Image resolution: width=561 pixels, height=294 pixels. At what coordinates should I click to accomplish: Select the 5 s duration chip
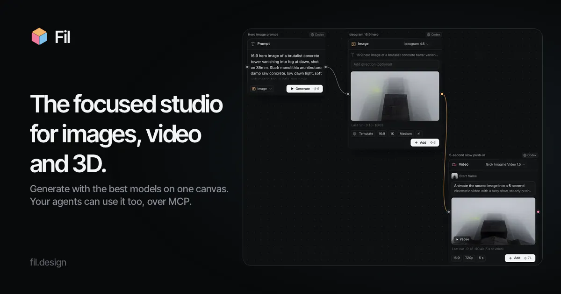tap(481, 258)
